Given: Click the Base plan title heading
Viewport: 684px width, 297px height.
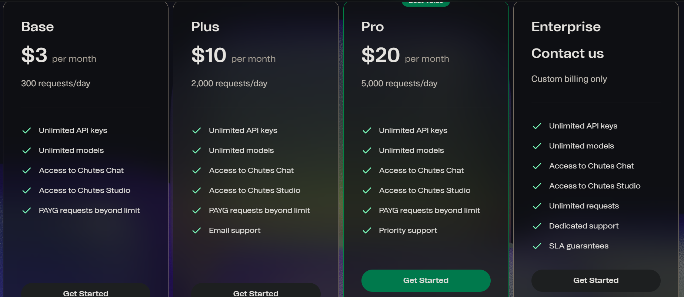Looking at the screenshot, I should pos(37,27).
